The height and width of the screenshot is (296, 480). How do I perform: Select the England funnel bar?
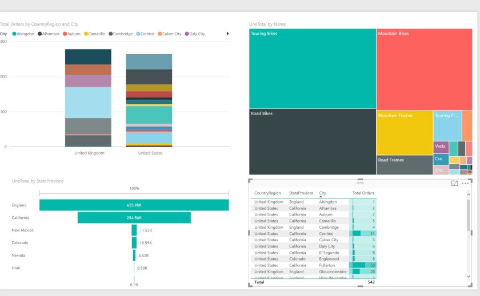(134, 205)
